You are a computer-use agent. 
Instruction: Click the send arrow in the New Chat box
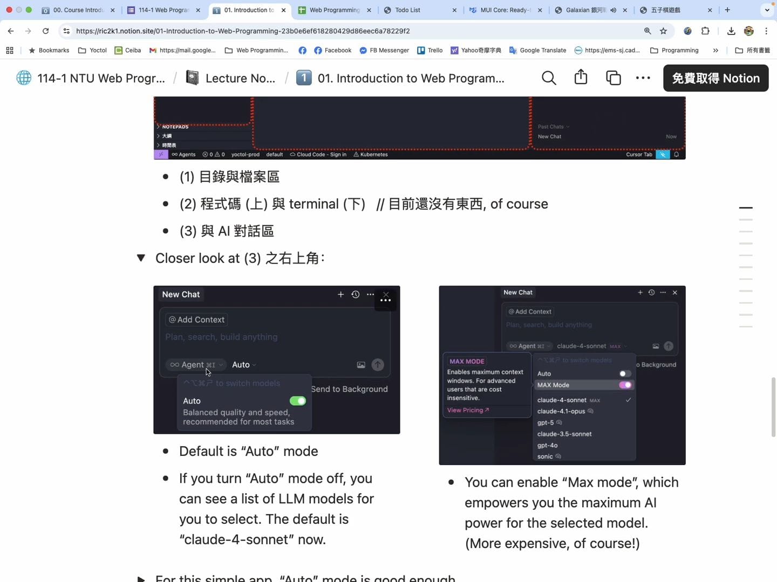pos(378,365)
